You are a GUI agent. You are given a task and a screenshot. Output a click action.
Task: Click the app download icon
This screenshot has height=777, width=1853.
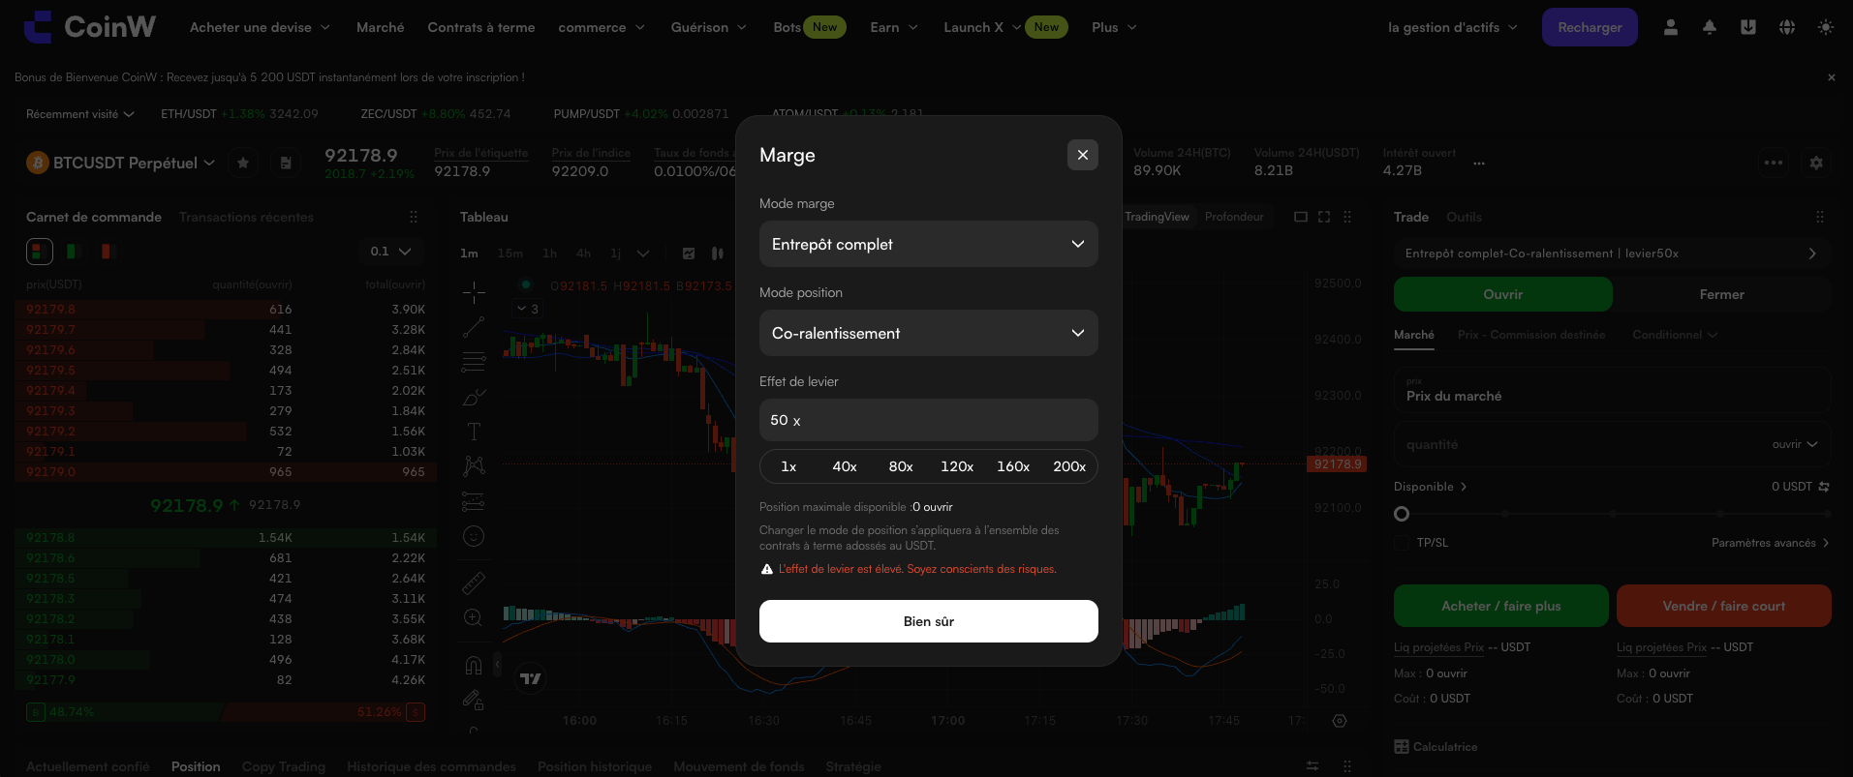[1748, 27]
